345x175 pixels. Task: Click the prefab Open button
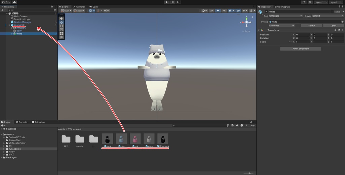click(333, 26)
